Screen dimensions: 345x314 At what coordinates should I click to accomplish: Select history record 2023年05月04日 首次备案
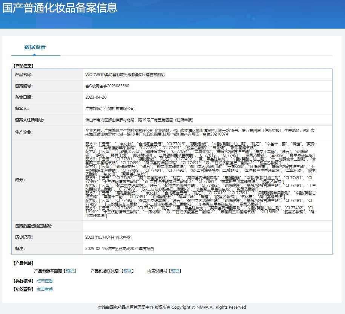pos(108,237)
